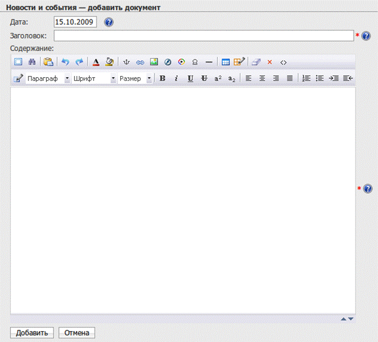The width and height of the screenshot is (378, 342).
Task: Click the redo arrow icon
Action: point(79,62)
